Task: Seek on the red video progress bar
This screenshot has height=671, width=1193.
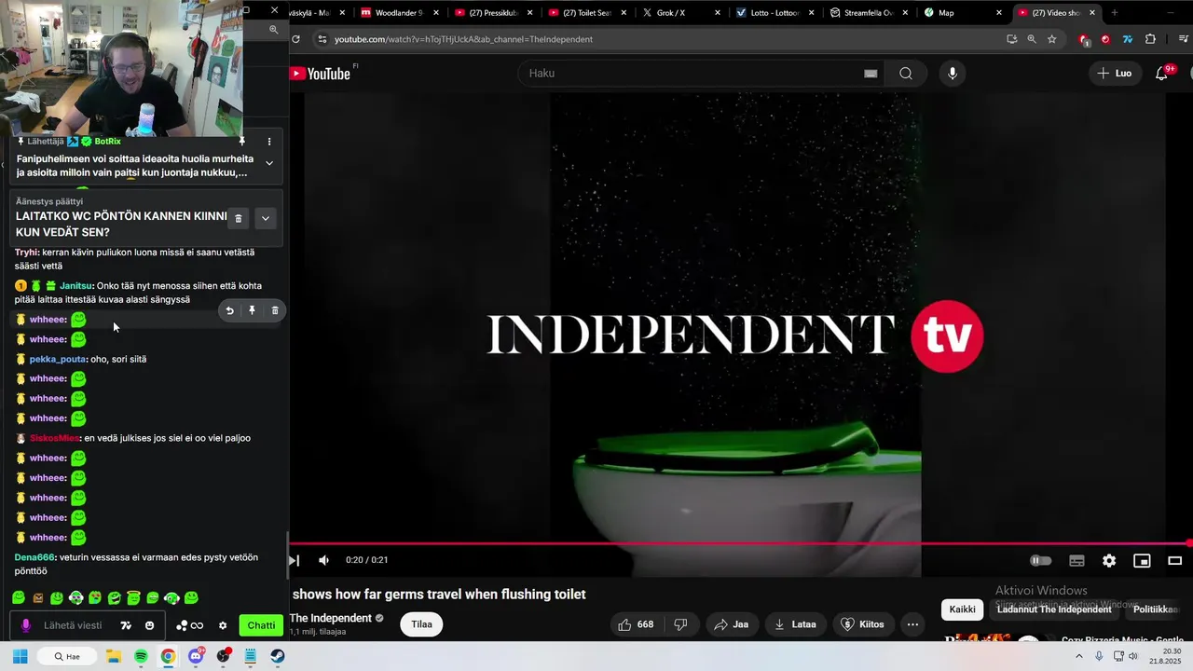Action: pyautogui.click(x=741, y=543)
